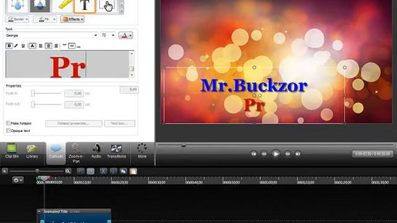Align text to bottom vertically
The height and width of the screenshot is (223, 397).
pyautogui.click(x=79, y=46)
